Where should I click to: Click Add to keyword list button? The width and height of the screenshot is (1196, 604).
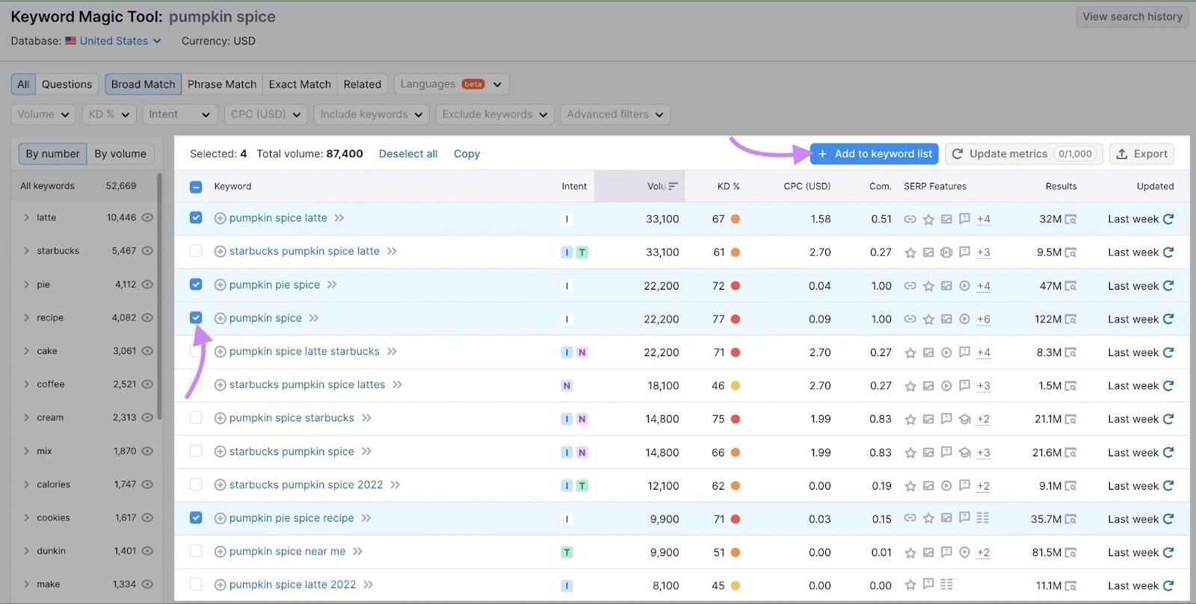874,154
